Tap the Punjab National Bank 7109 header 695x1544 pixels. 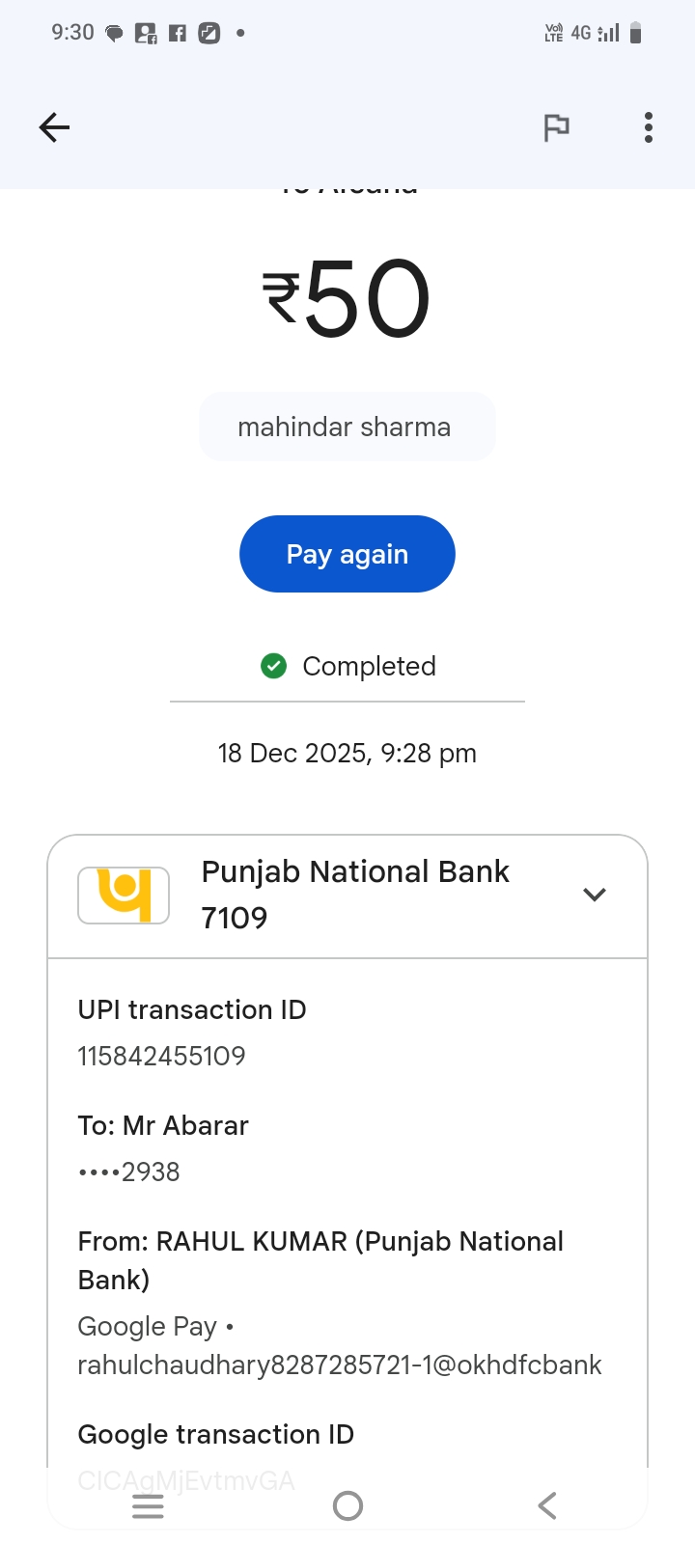click(x=355, y=895)
